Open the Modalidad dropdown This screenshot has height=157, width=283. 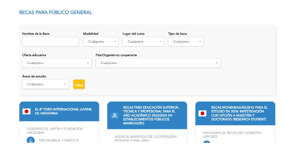100,42
